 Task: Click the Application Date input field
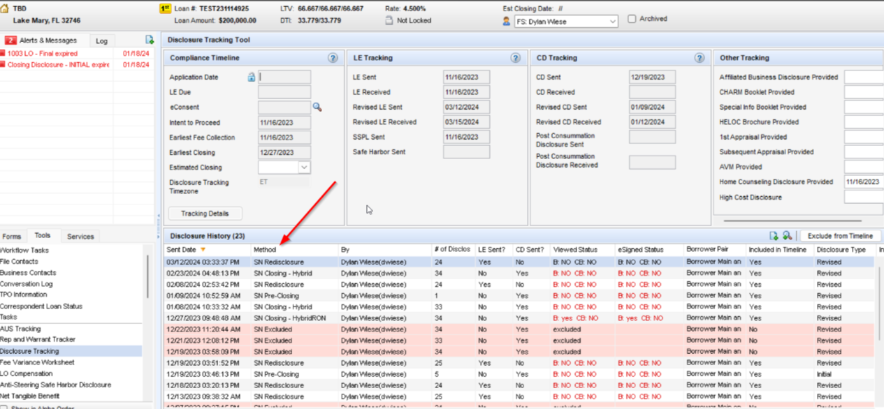284,77
